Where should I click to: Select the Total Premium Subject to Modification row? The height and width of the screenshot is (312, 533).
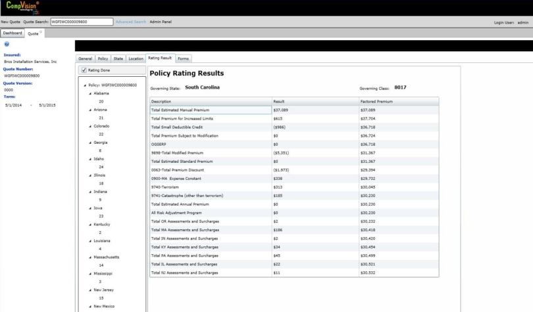294,136
